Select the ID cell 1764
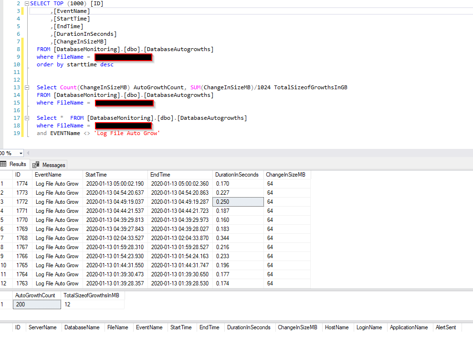 point(22,274)
